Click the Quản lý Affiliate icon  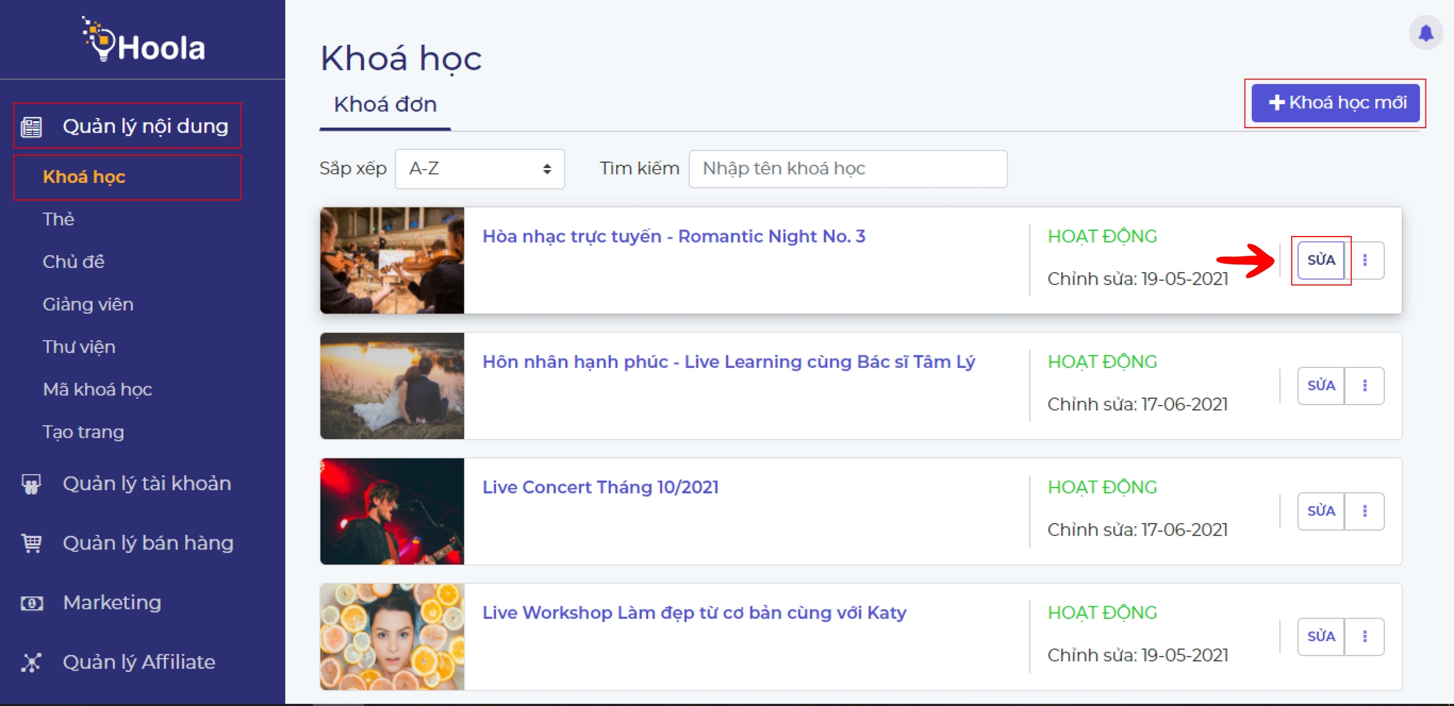(31, 662)
